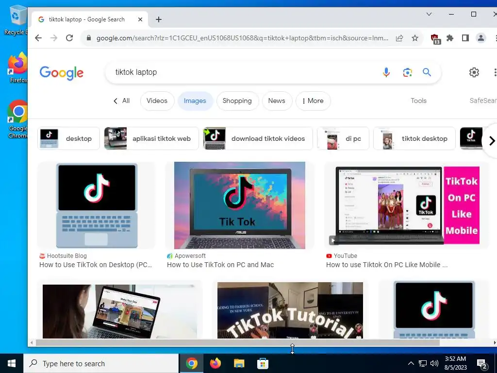
Task: Select the Google Chrome desktop shortcut
Action: click(x=18, y=119)
